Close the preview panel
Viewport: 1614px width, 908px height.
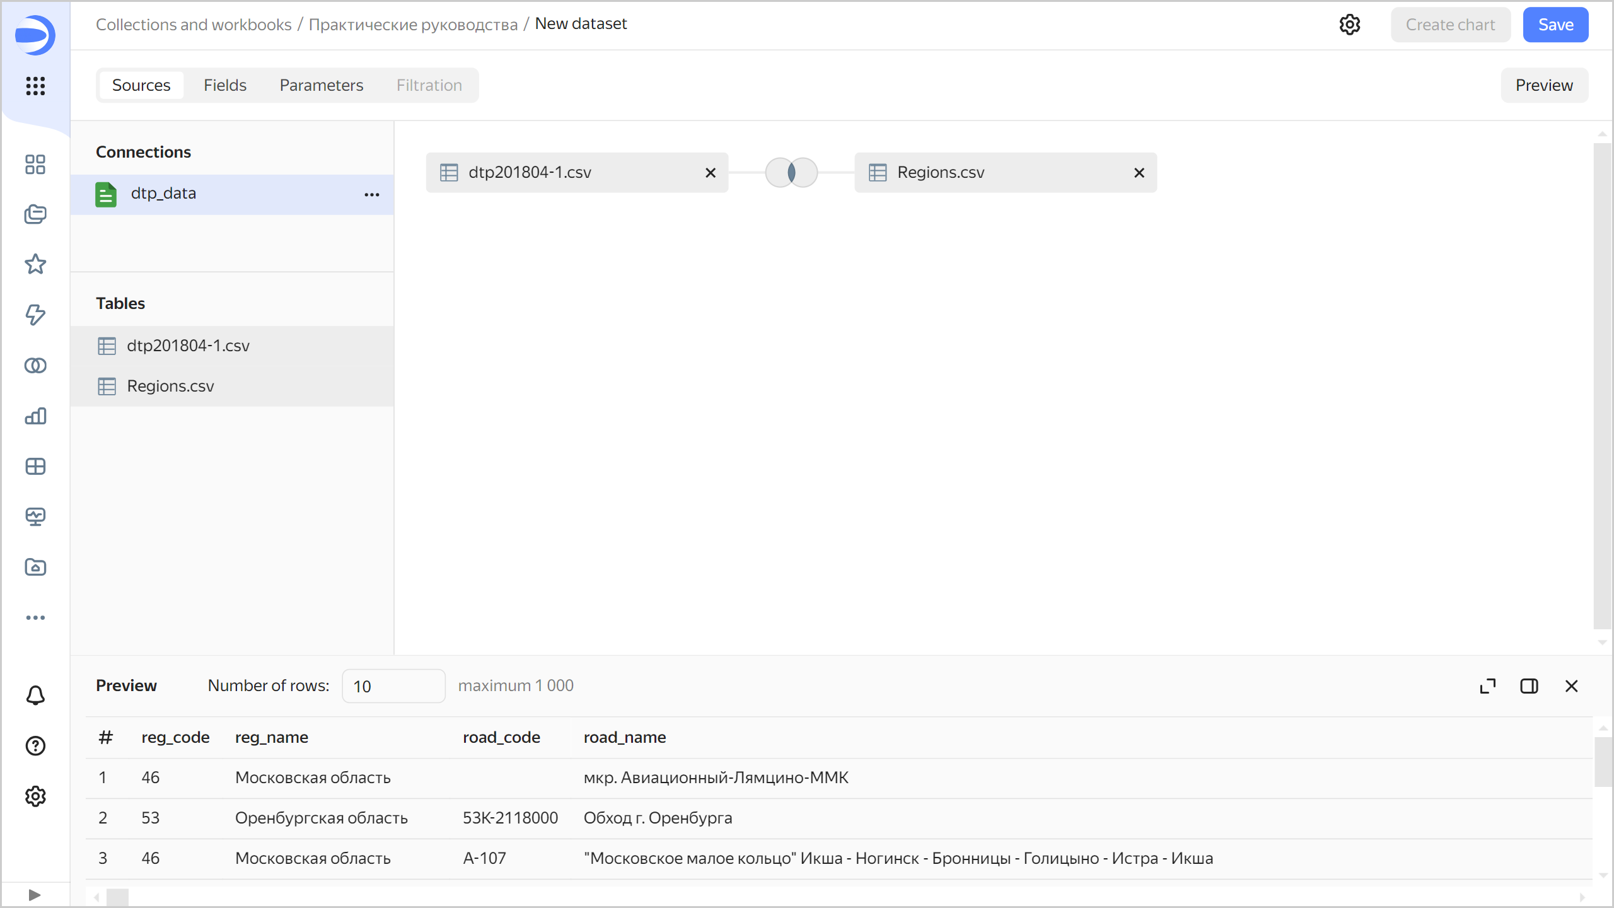point(1571,686)
